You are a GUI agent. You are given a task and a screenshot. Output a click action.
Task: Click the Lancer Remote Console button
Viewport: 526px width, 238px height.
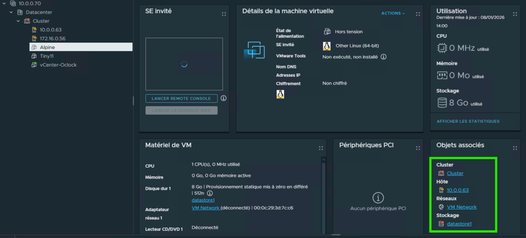181,98
